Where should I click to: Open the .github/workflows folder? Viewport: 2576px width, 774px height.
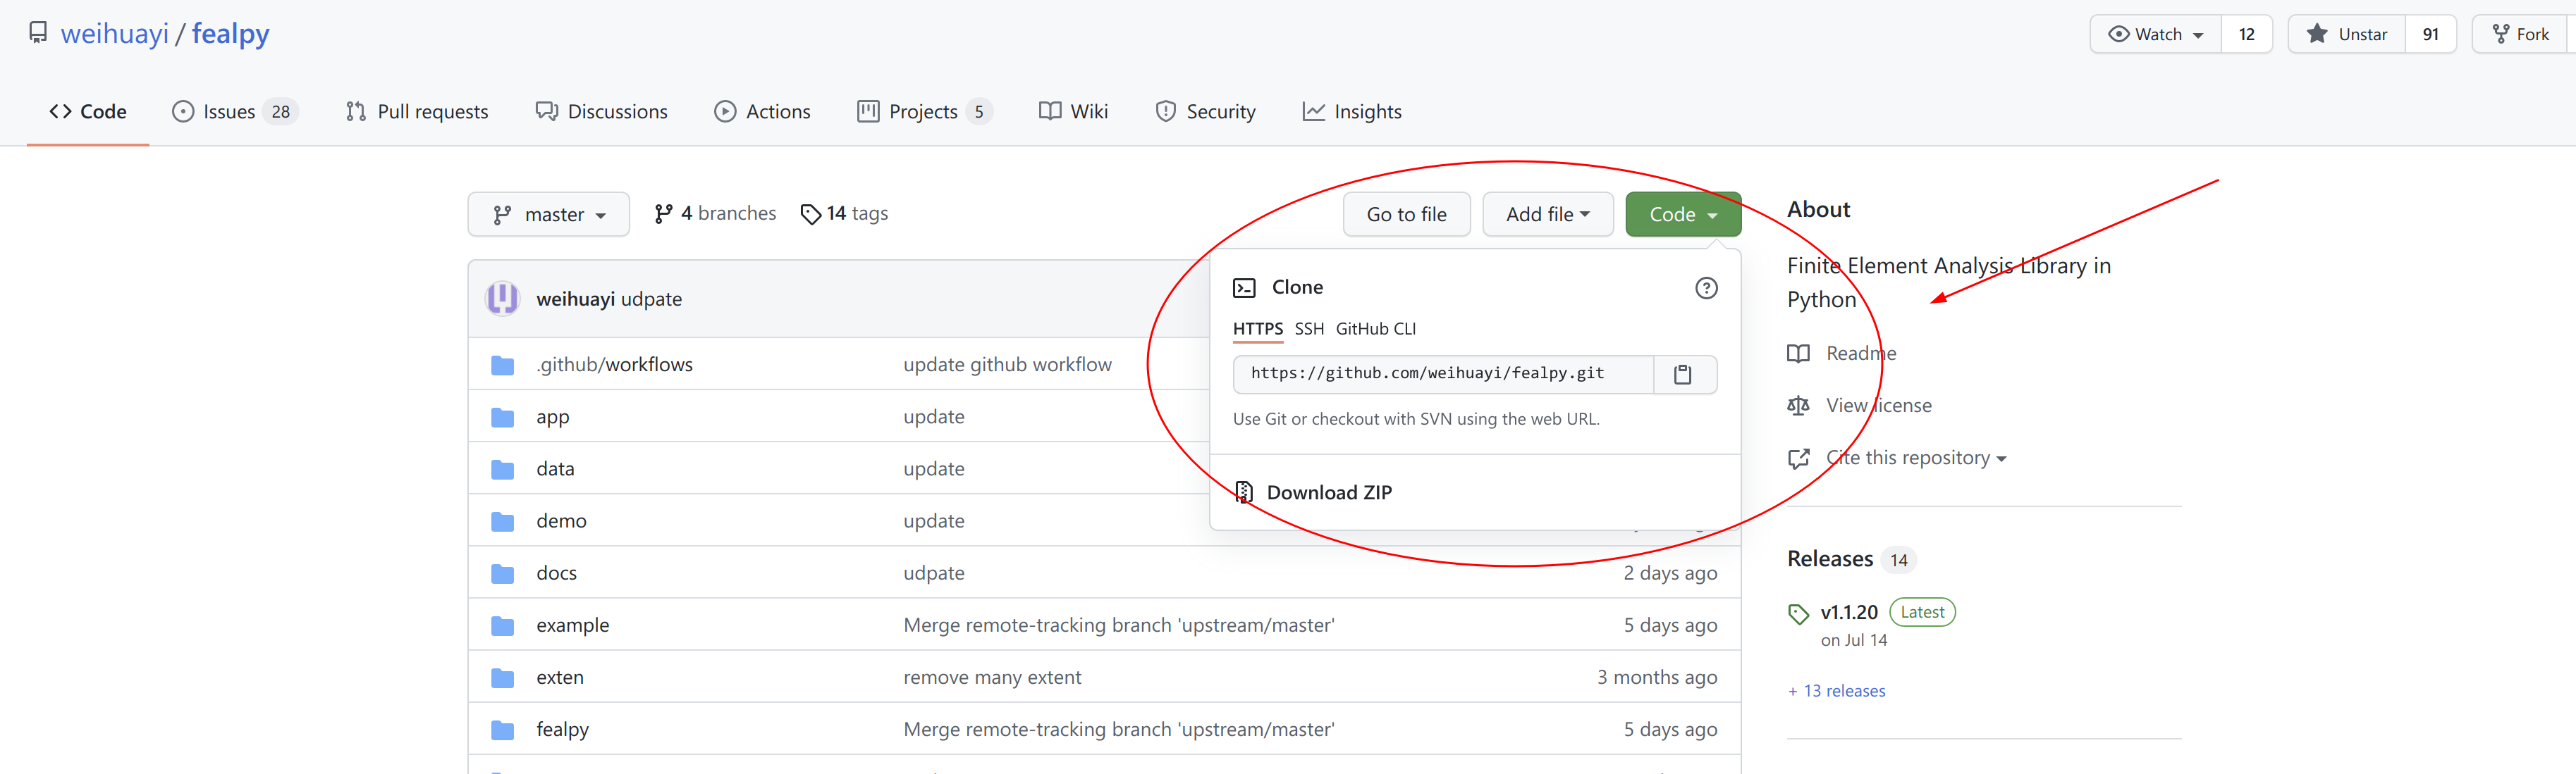tap(614, 363)
